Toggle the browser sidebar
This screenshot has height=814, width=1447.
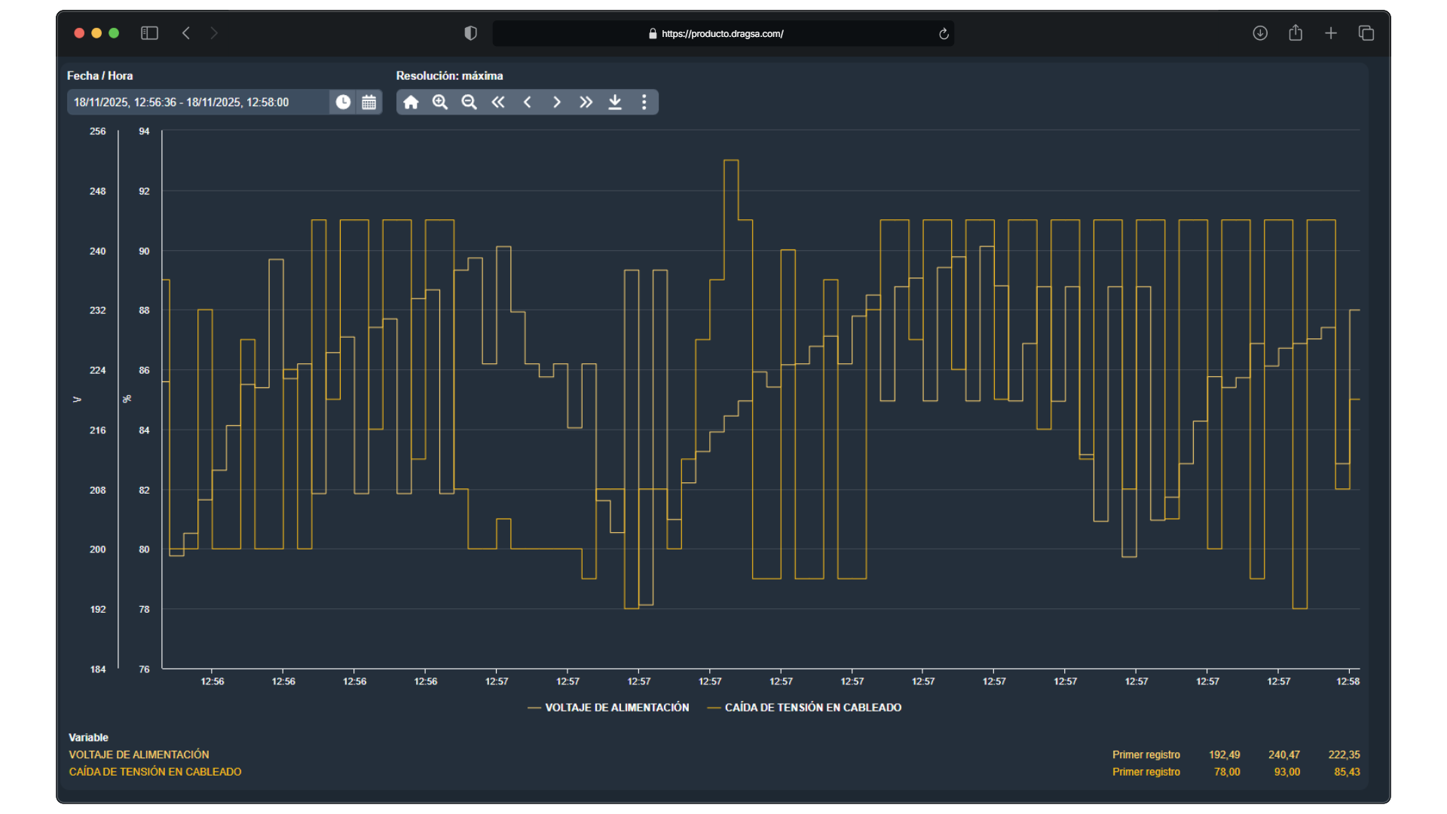point(149,33)
